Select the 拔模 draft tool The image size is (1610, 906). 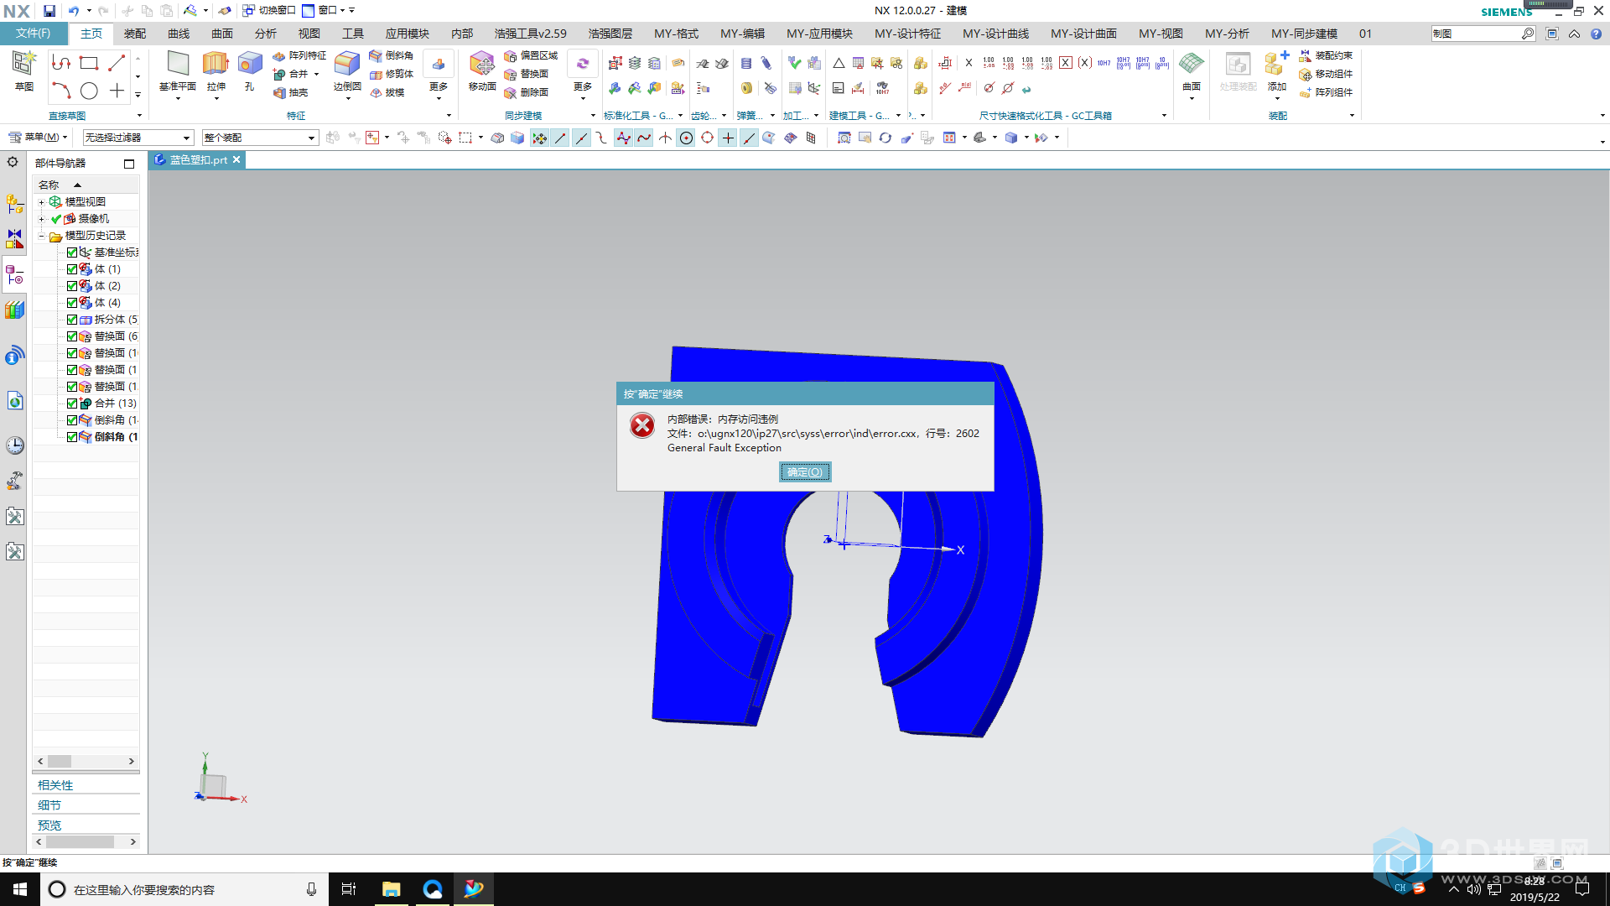coord(387,92)
